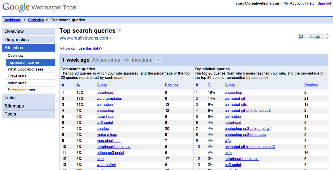Open Crawl stats
The height and width of the screenshot is (170, 333).
coord(17,76)
